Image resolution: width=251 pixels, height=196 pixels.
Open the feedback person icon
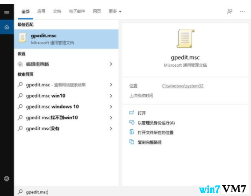[229, 11]
